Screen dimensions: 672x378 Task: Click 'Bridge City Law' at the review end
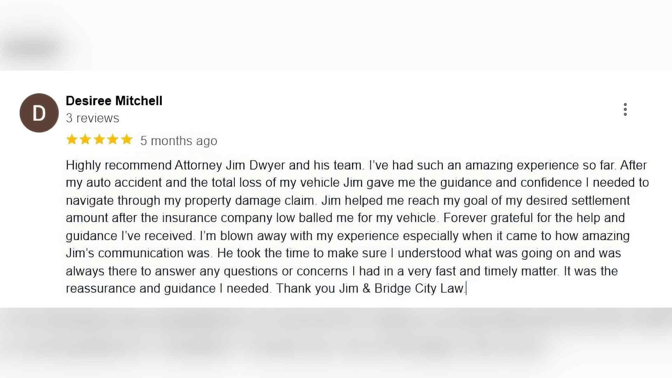click(x=419, y=288)
